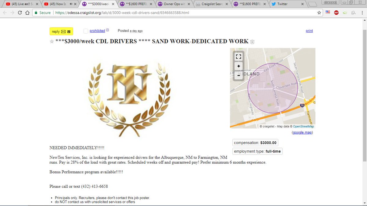Viewport: 367px width, 206px height.
Task: Click the yellow reply button
Action: [x=61, y=31]
